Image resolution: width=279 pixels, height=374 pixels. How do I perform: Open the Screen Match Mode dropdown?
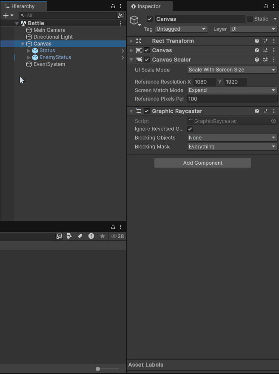pos(232,90)
